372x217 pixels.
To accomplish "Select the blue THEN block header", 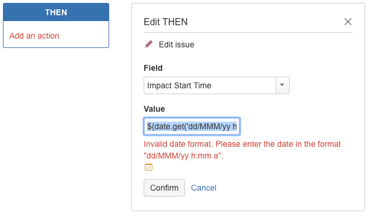I will coord(56,12).
